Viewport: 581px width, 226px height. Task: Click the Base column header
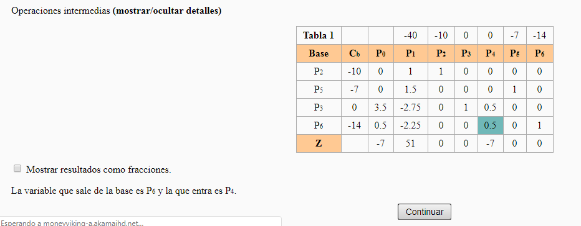pyautogui.click(x=319, y=53)
